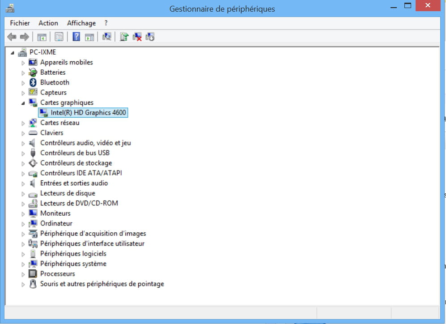Collapse the PC-IXME root node

coord(12,53)
